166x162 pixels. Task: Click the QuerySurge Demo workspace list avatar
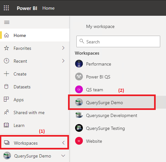click(x=79, y=102)
